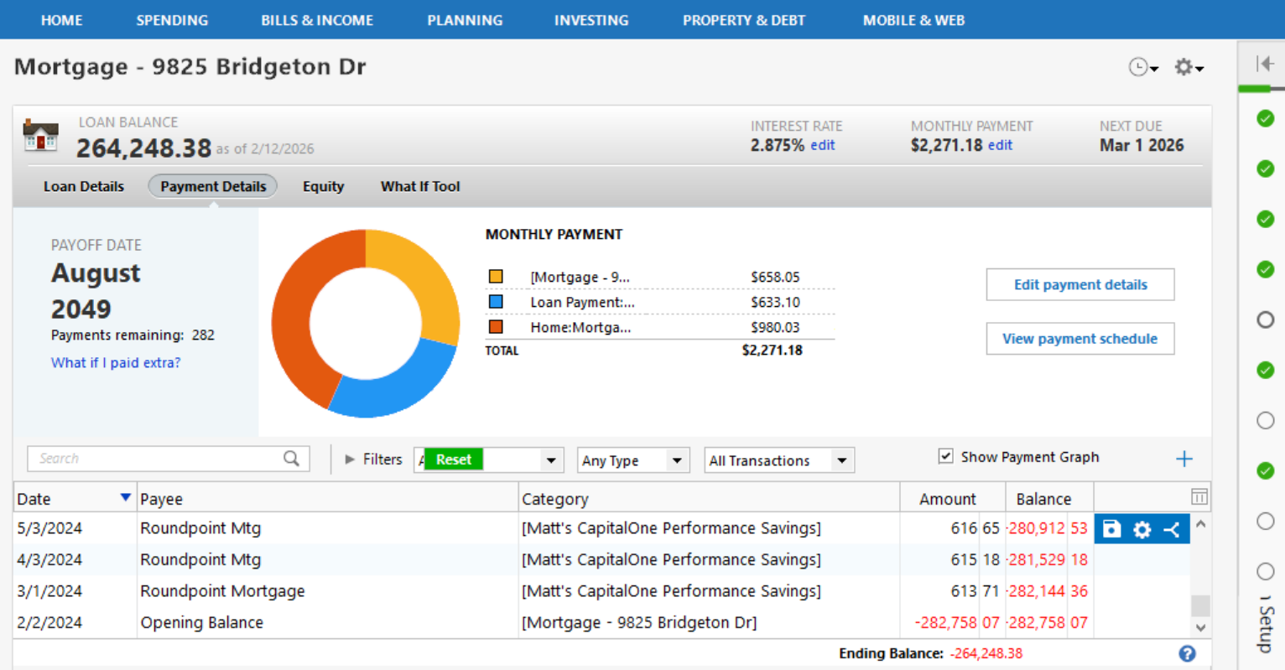Switch to the Equity tab
Screen dimensions: 1285x670
point(323,186)
